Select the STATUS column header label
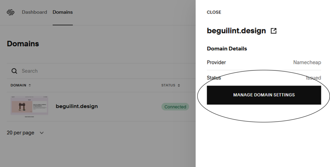 click(168, 85)
